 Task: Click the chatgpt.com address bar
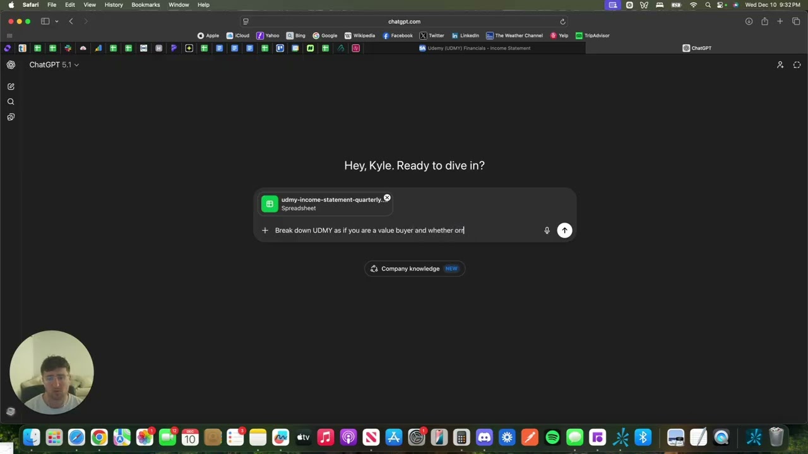coord(404,21)
